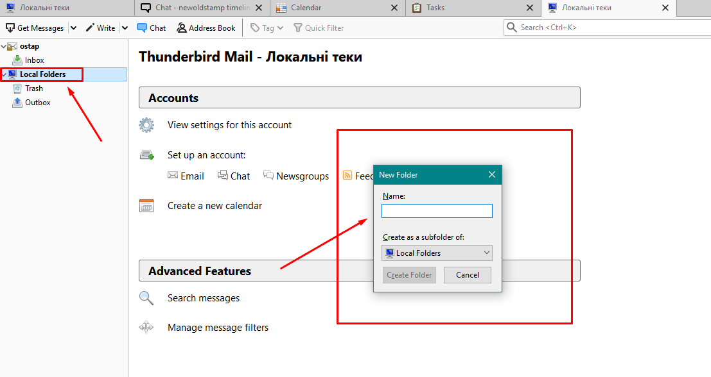
Task: Select the last Локальні теки tab
Action: point(608,8)
